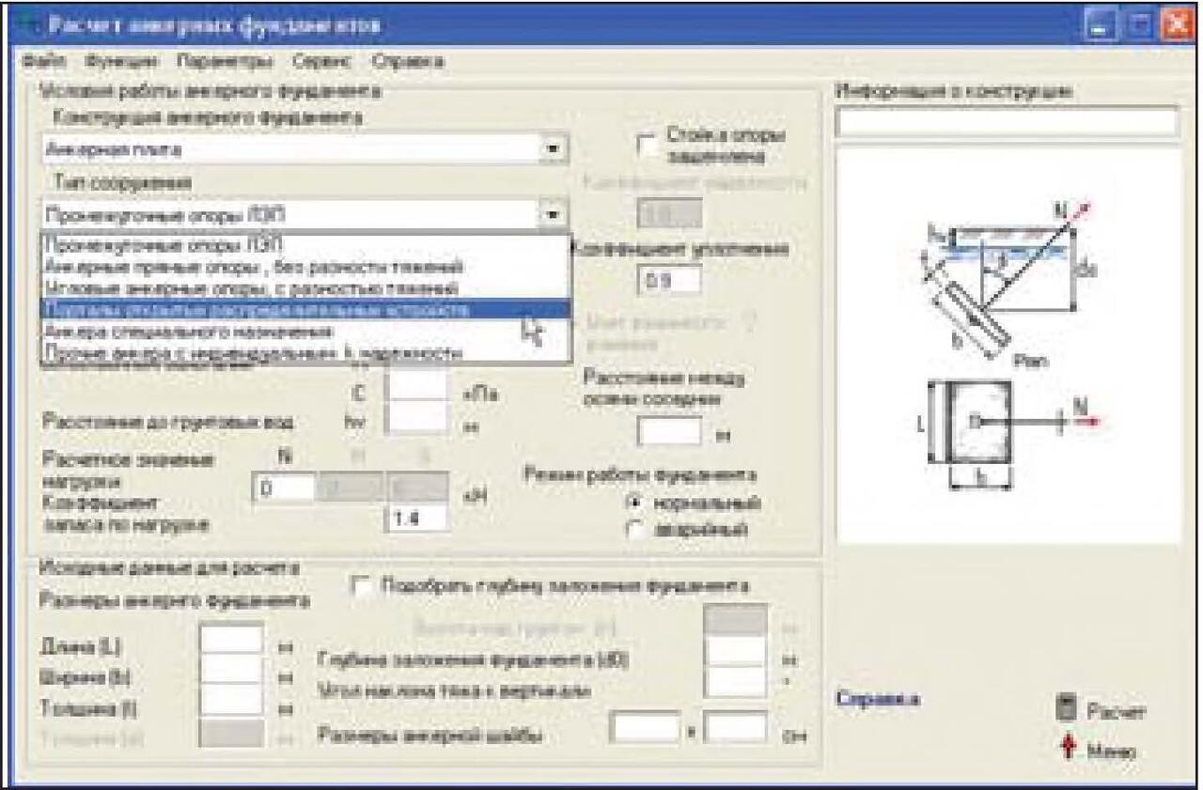This screenshot has width=1203, height=790.
Task: Click the hw groundwater distance field
Action: click(418, 417)
